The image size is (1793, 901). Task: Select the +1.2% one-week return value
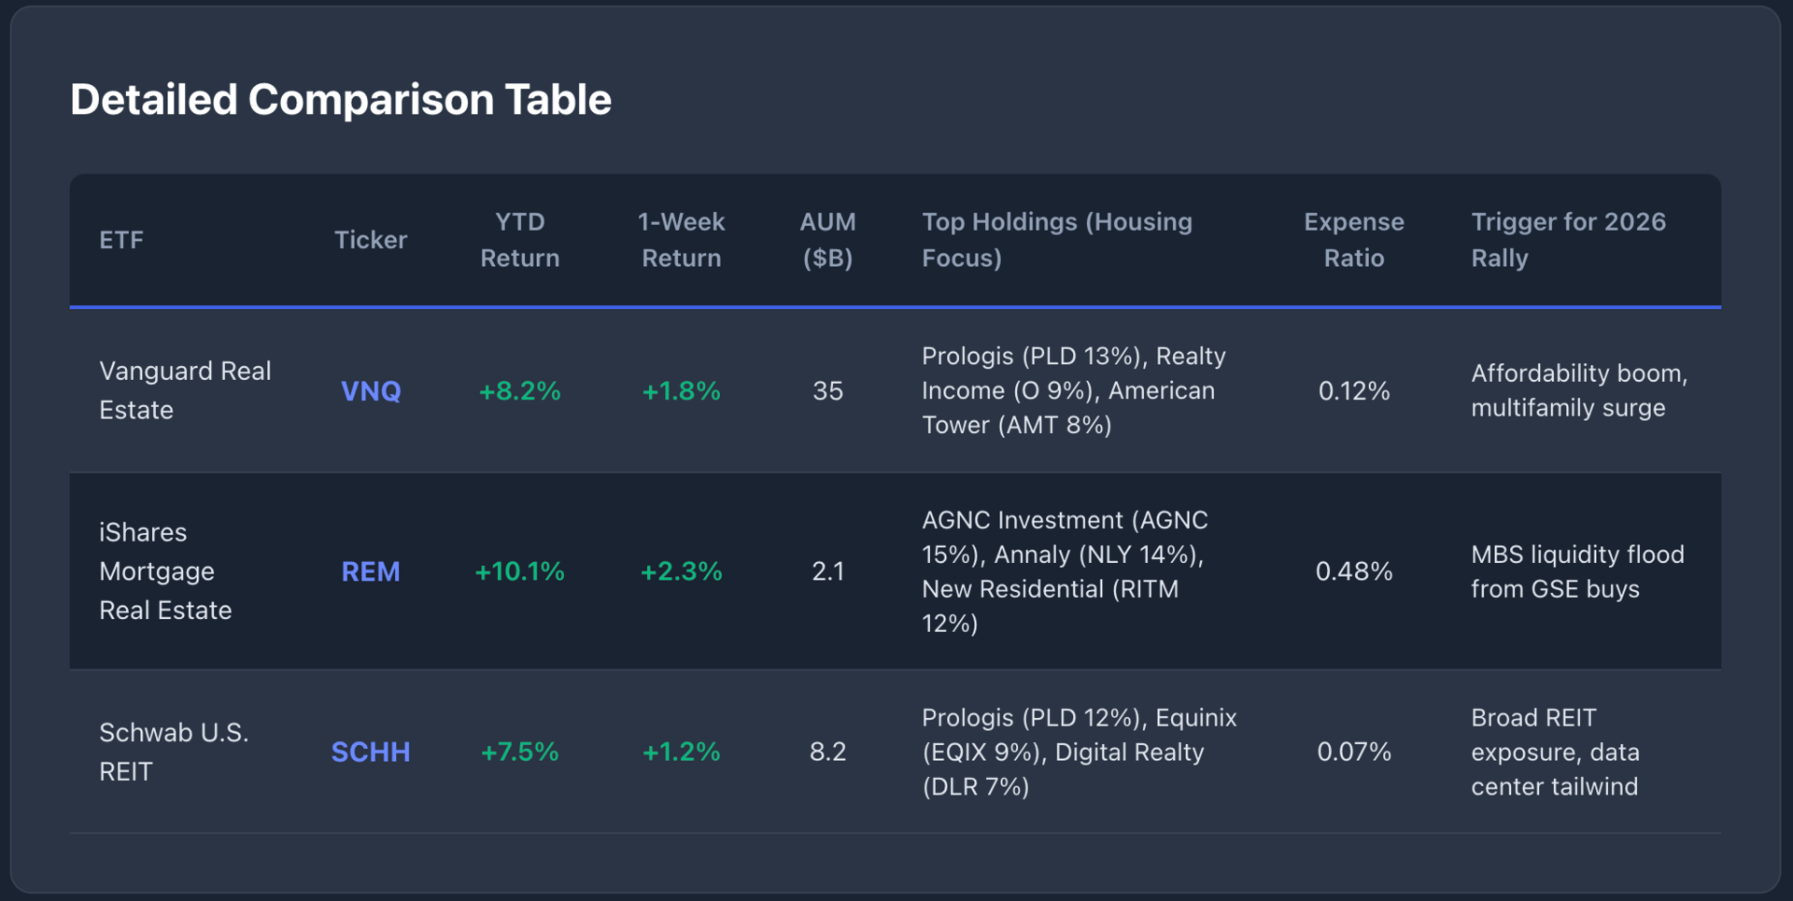681,752
